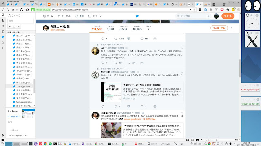
Task: Expand 中村元弥 tweet options chevron
Action: (x=182, y=72)
